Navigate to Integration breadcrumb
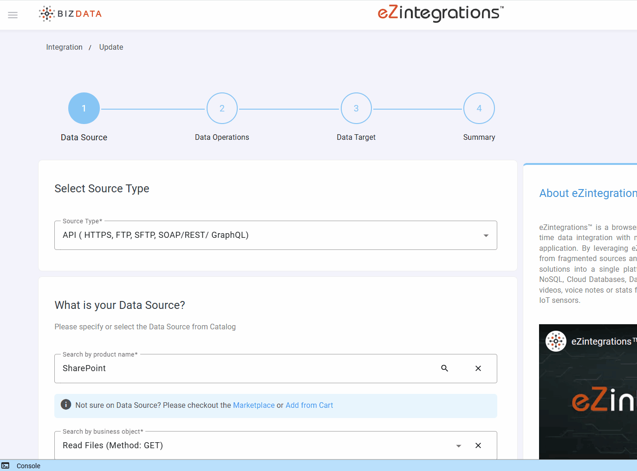The height and width of the screenshot is (471, 637). point(64,47)
